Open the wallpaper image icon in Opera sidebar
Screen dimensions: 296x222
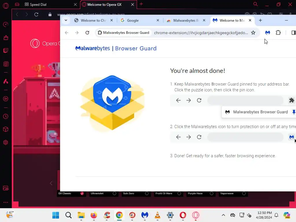6,188
